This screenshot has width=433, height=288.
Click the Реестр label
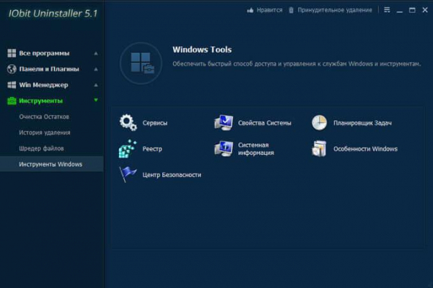click(152, 149)
